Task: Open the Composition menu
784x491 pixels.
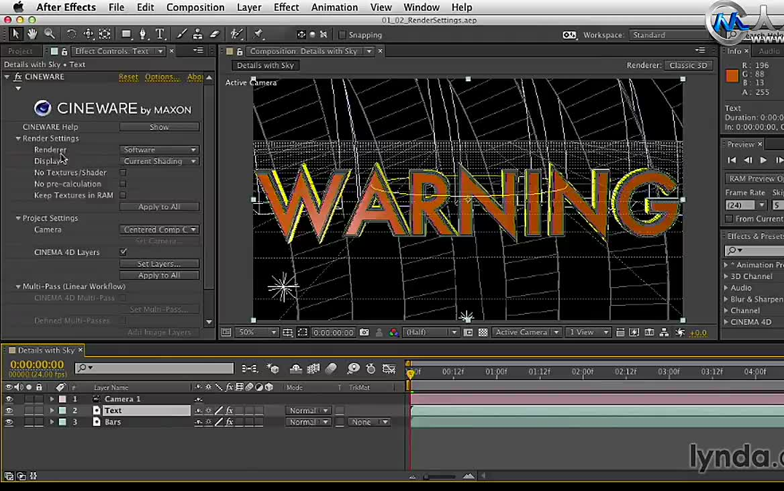Action: 195,7
